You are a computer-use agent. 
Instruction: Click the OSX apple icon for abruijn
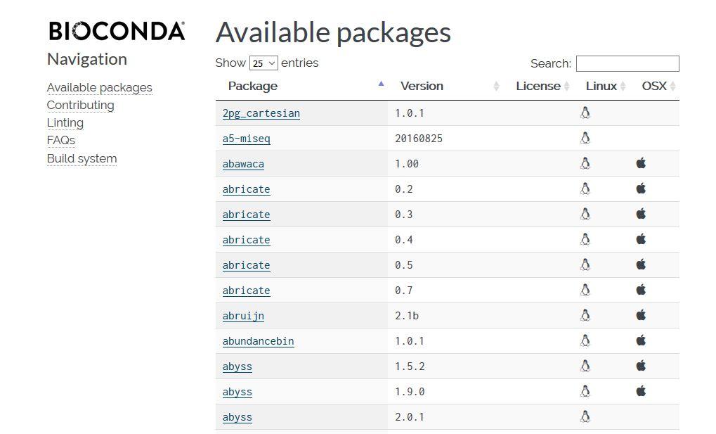point(641,315)
